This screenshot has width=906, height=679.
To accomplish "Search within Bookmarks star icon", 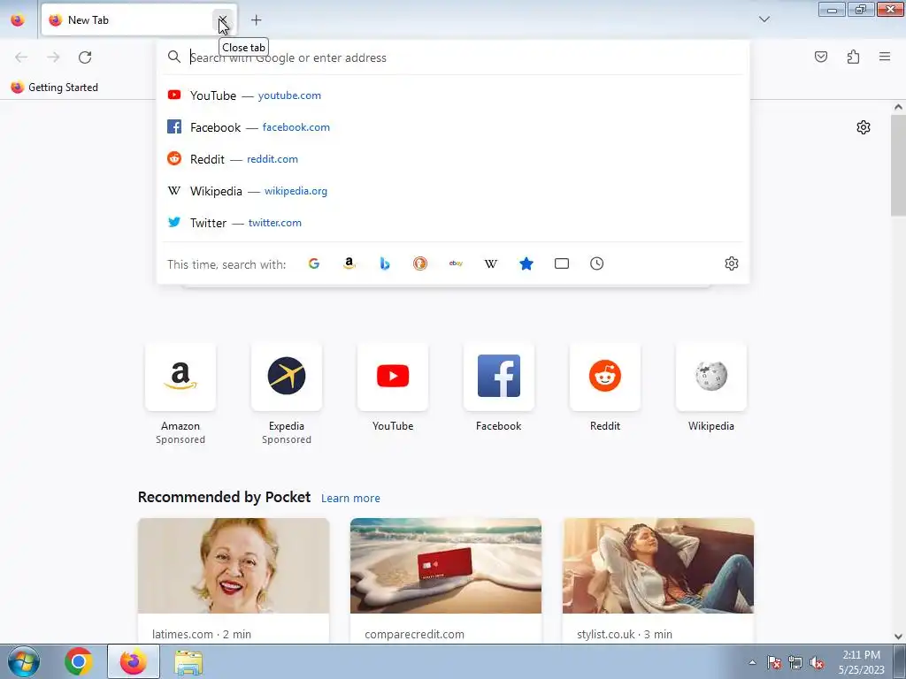I will point(526,263).
